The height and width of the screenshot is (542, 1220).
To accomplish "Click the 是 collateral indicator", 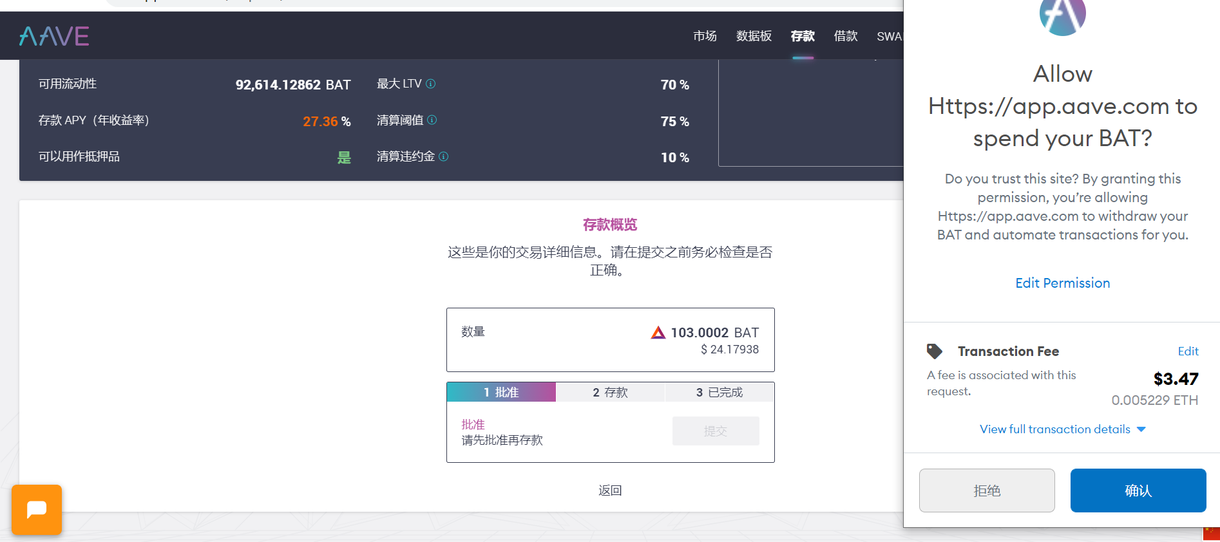I will 344,158.
